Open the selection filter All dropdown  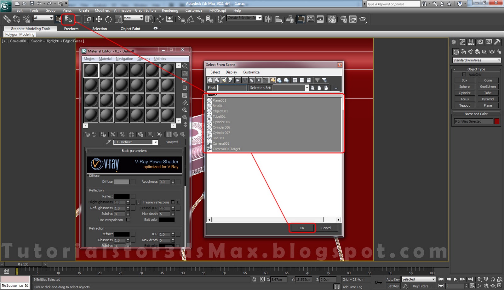click(x=43, y=18)
